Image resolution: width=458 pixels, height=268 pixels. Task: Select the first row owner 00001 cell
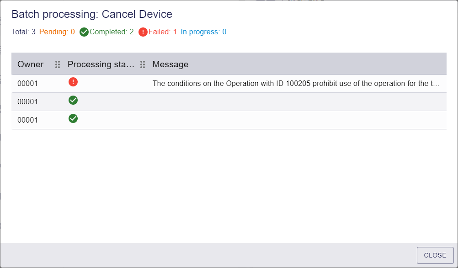(x=28, y=84)
